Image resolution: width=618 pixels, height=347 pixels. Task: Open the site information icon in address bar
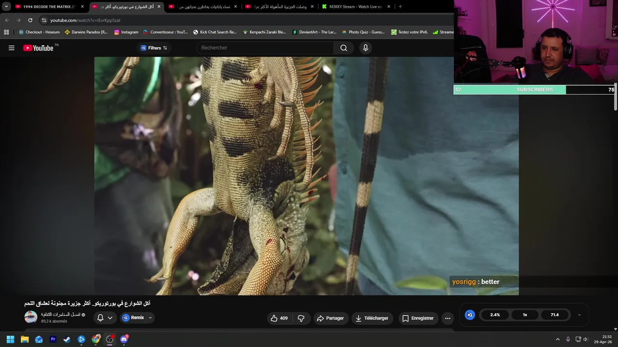tap(44, 20)
